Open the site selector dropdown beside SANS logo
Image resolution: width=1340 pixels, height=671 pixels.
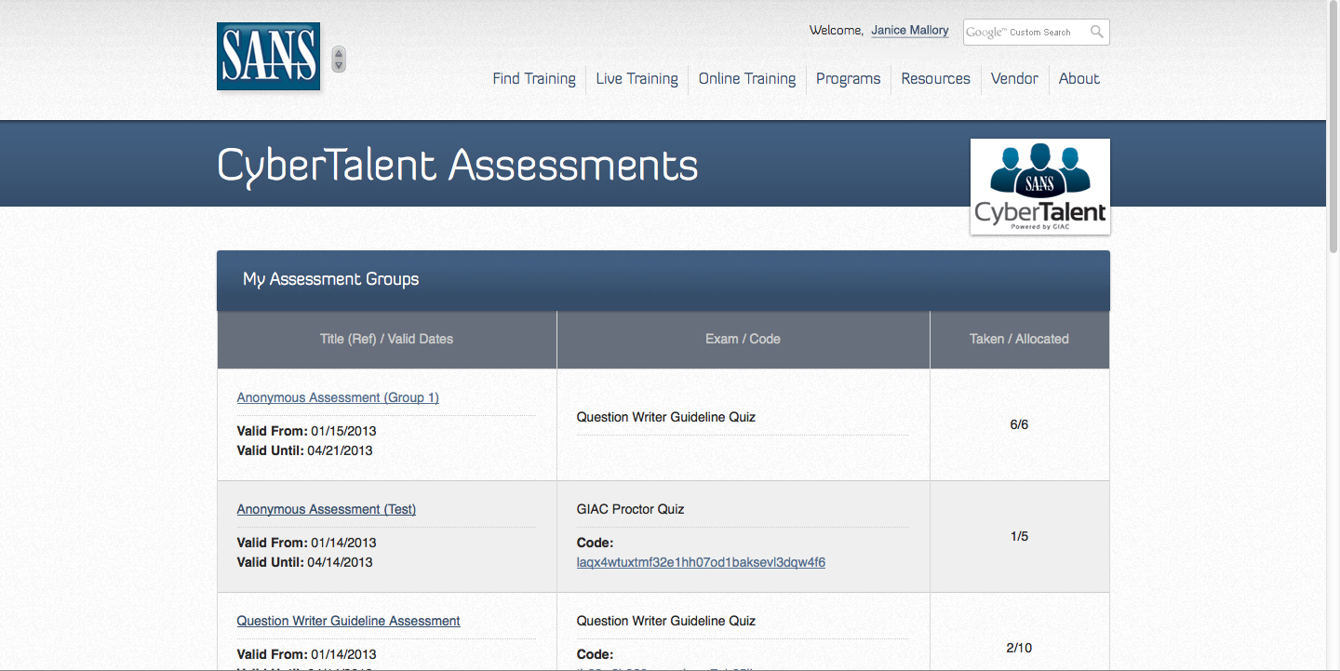point(339,60)
